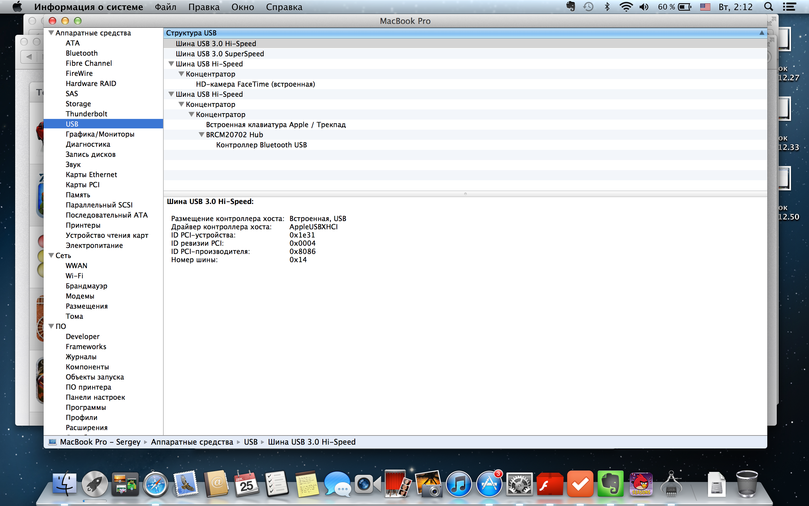Open Contacts address book in Dock
The height and width of the screenshot is (506, 809).
tap(216, 484)
